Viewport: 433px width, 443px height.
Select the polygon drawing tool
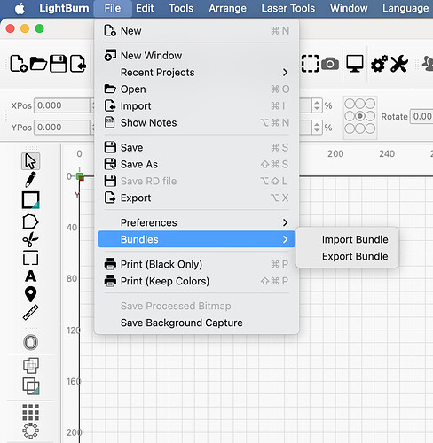click(x=30, y=221)
